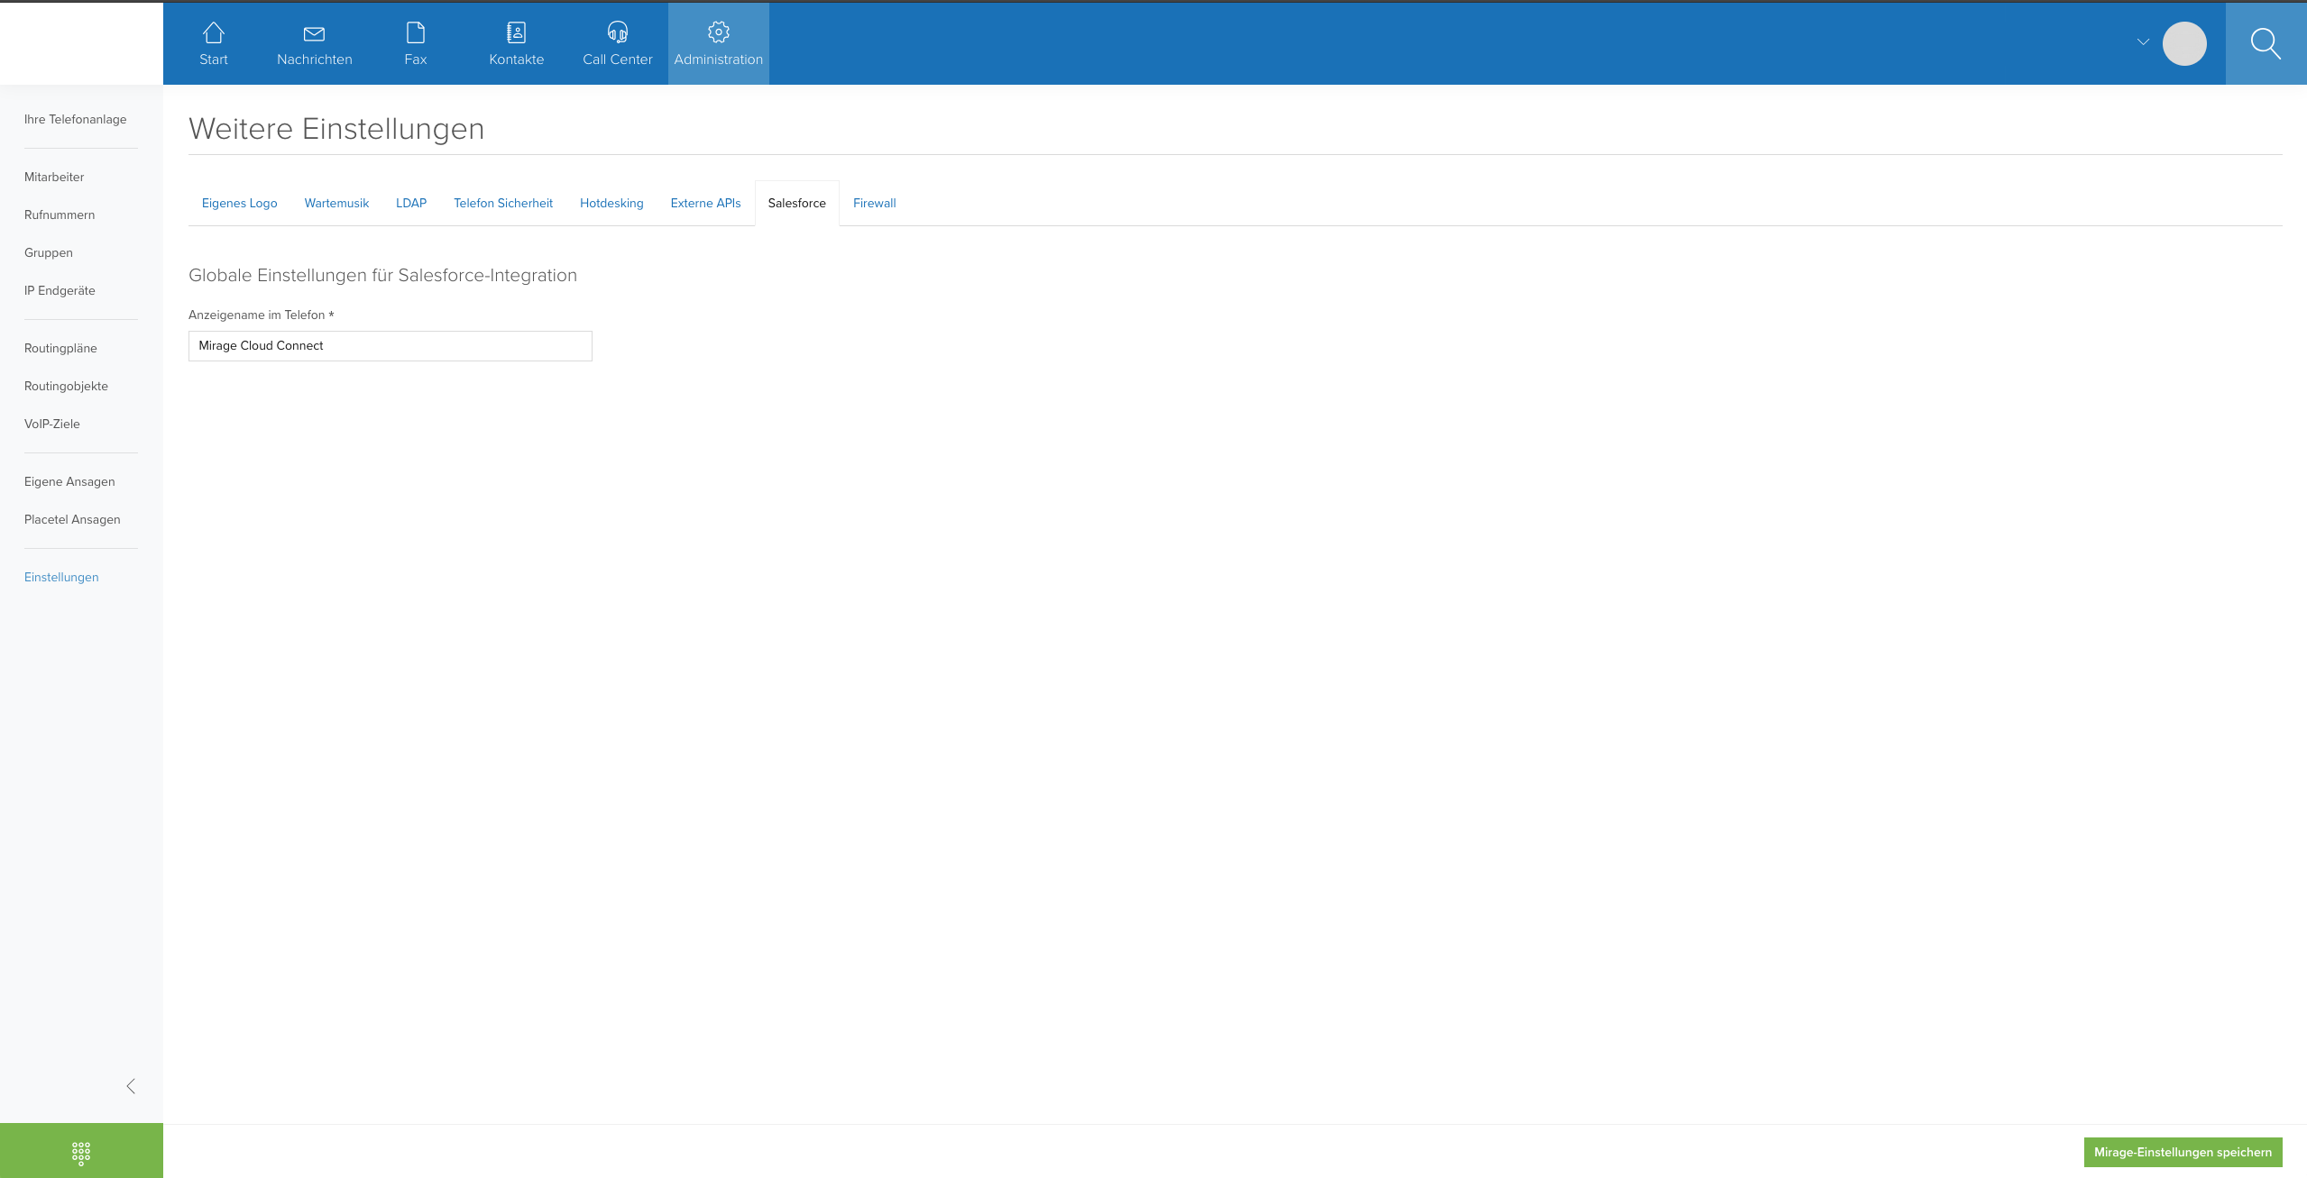Open Routingobjekte in sidebar

[x=66, y=386]
